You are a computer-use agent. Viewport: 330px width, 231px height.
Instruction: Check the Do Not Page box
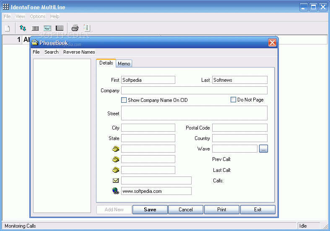(x=233, y=99)
